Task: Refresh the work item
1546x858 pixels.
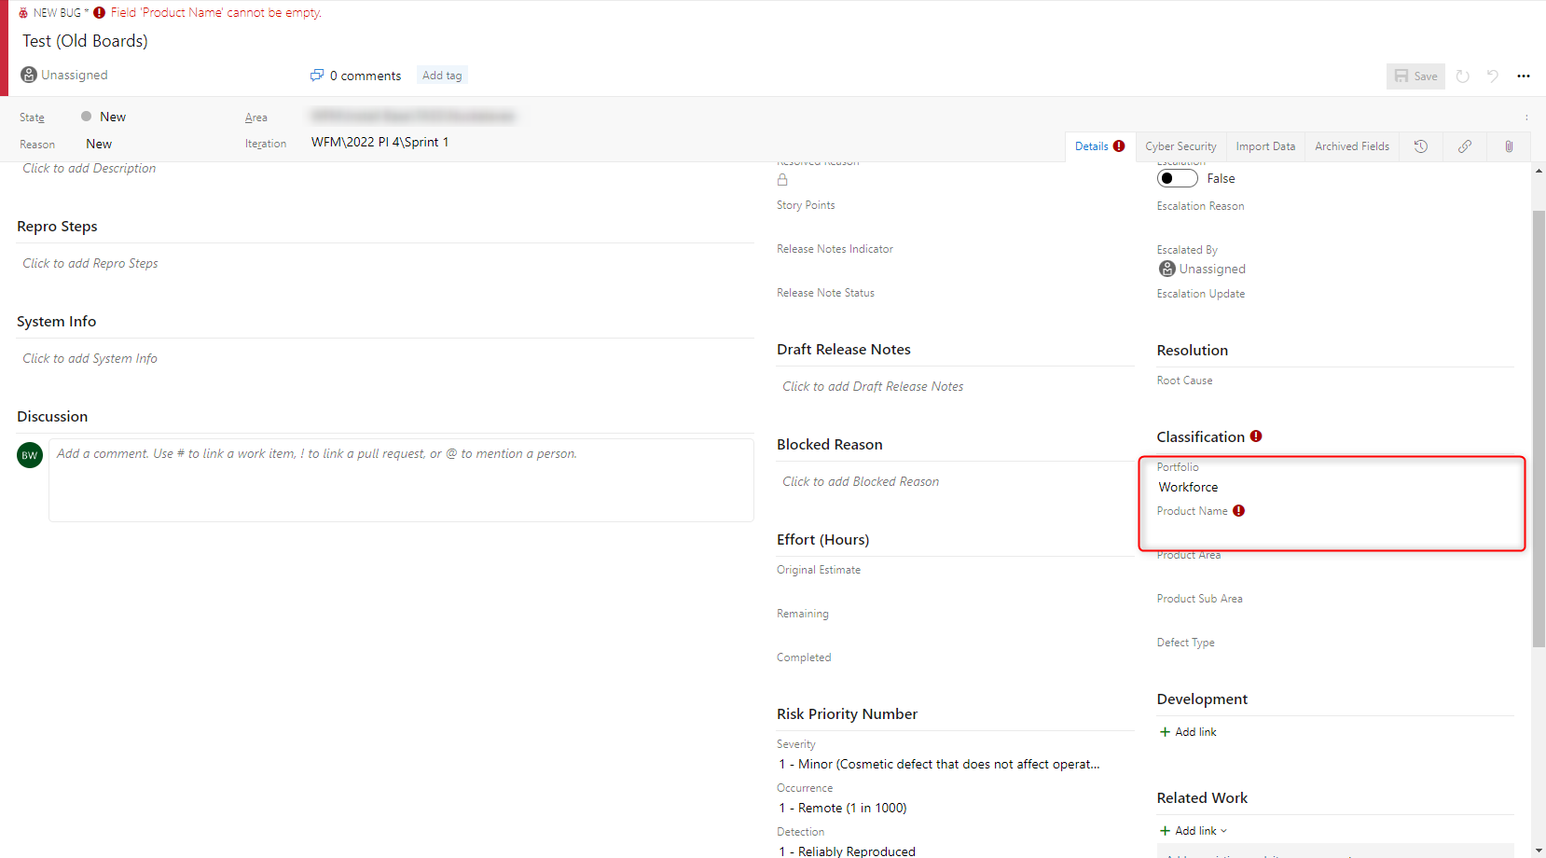Action: click(x=1462, y=76)
